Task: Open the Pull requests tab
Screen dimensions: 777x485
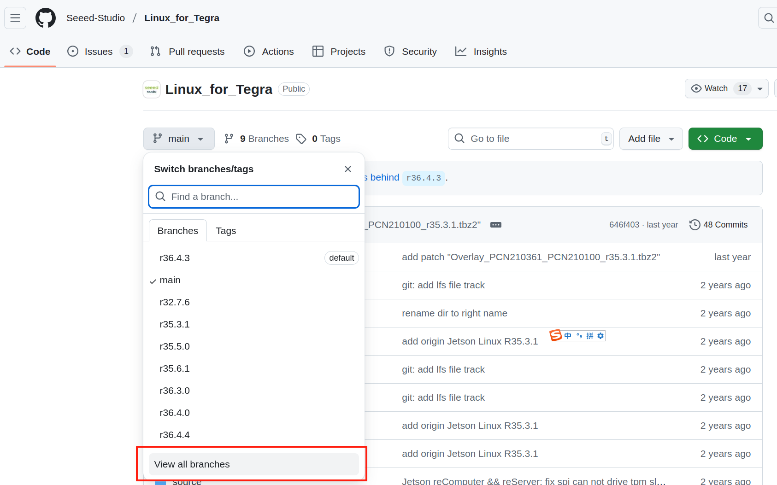Action: [x=188, y=52]
